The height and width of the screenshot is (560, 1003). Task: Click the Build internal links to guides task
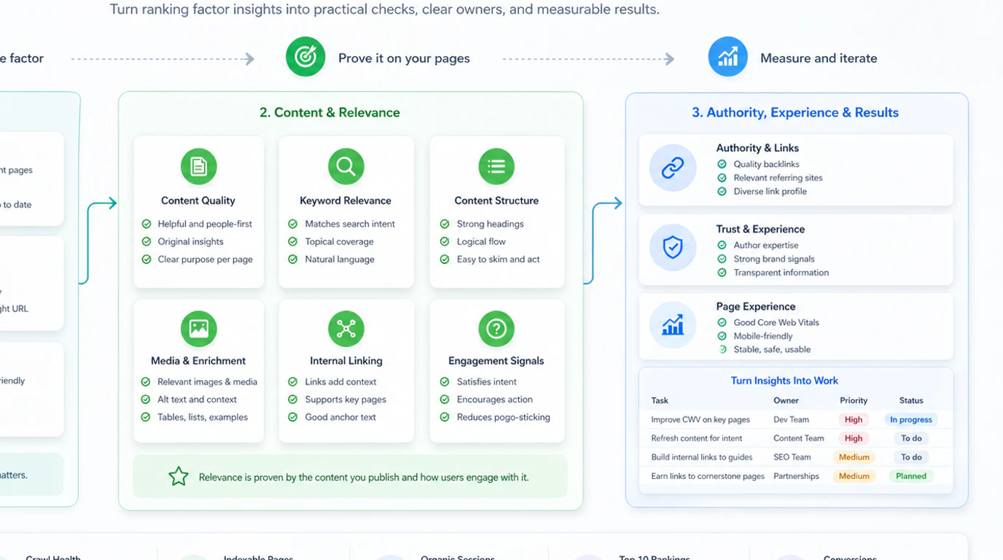(x=702, y=457)
